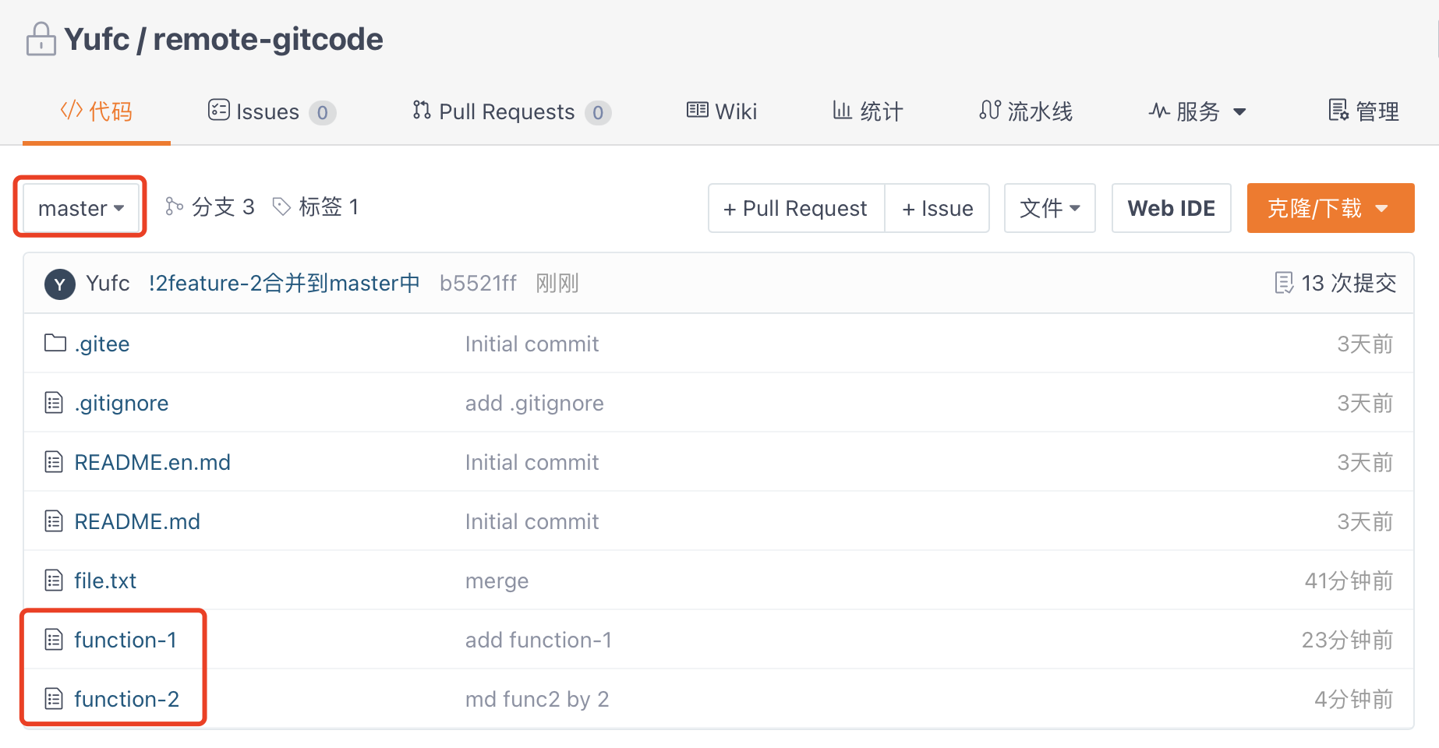
Task: Click the file icon for function-2
Action: (x=54, y=699)
